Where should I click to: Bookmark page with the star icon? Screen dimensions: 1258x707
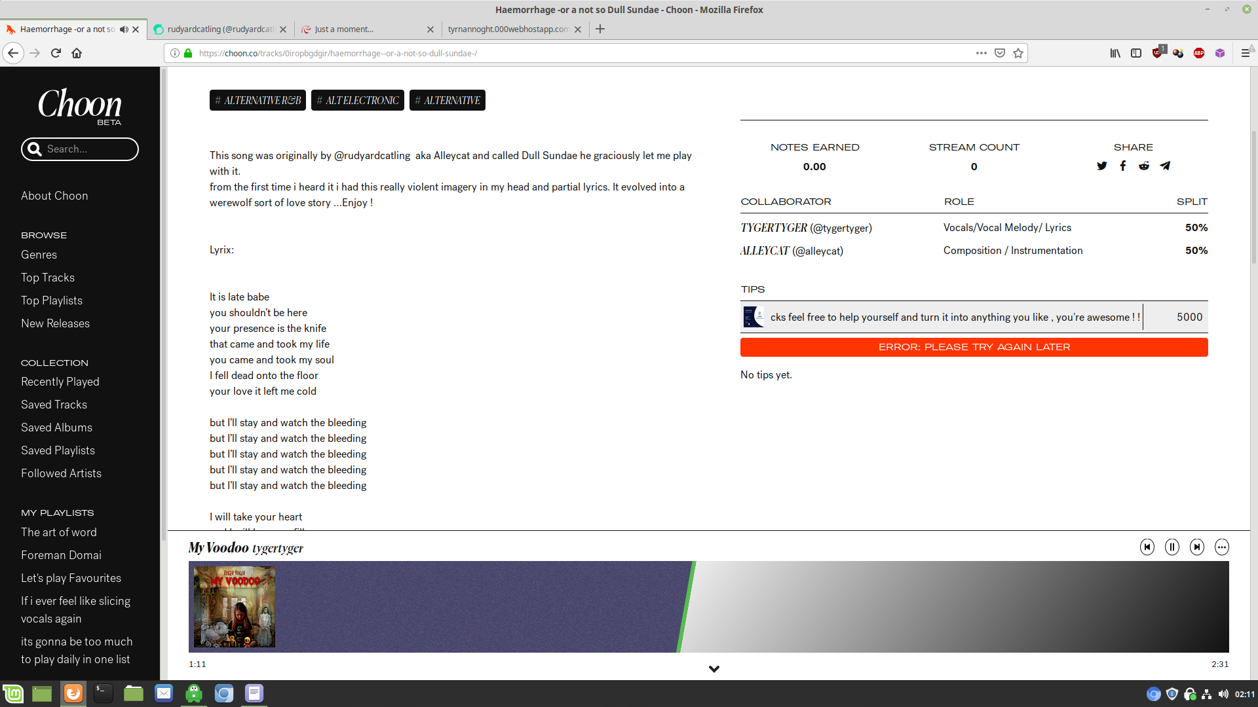pyautogui.click(x=1018, y=54)
